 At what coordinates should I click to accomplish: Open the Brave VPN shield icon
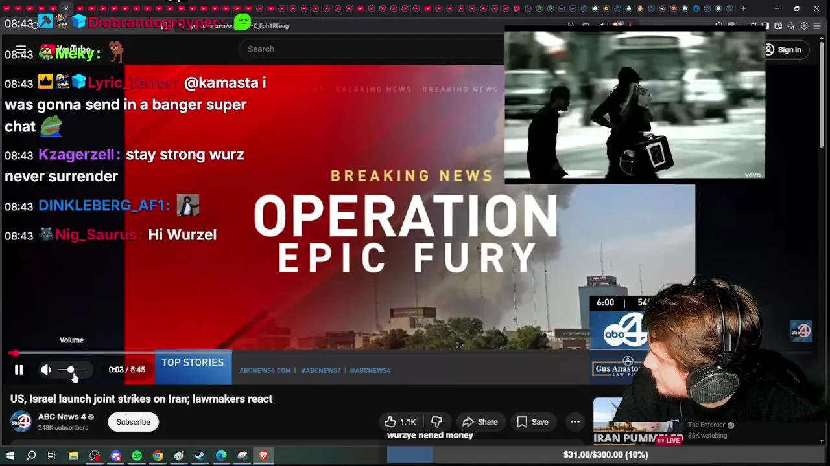coord(804,26)
